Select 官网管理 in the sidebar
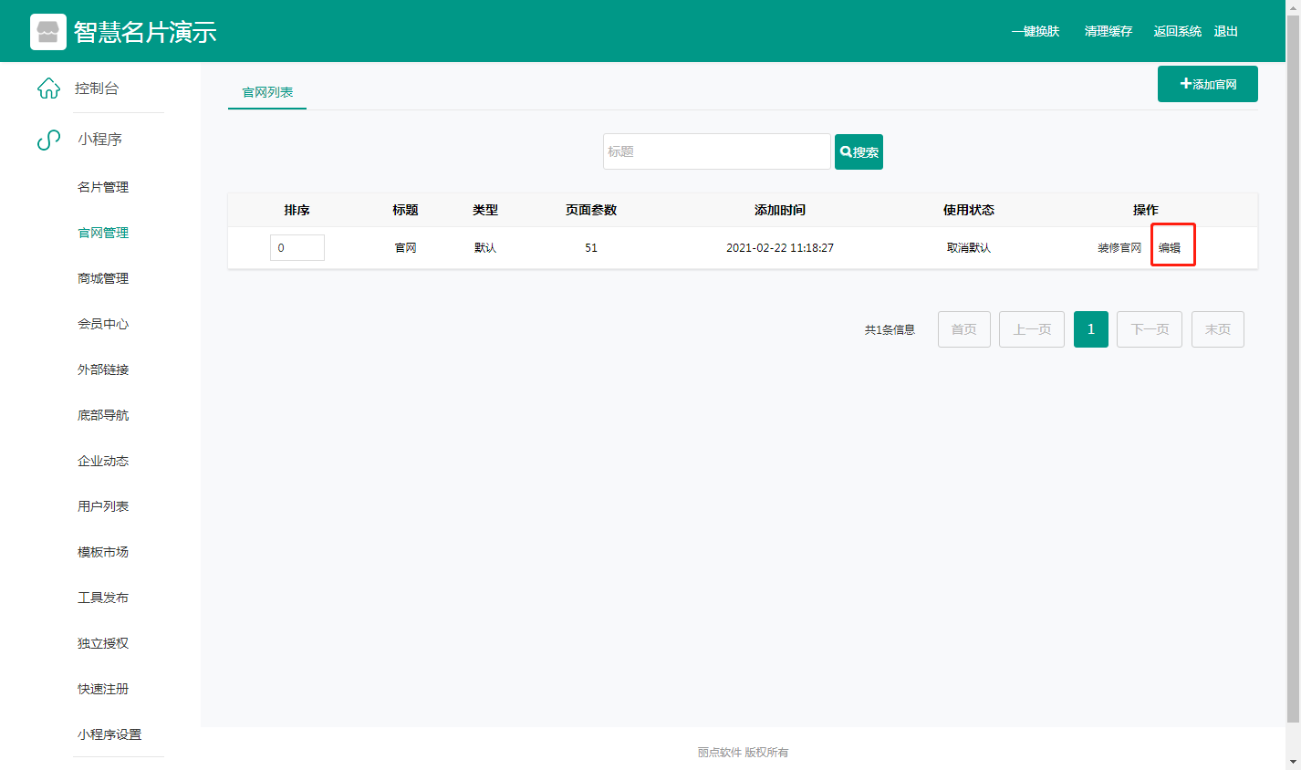This screenshot has width=1301, height=770. click(103, 233)
